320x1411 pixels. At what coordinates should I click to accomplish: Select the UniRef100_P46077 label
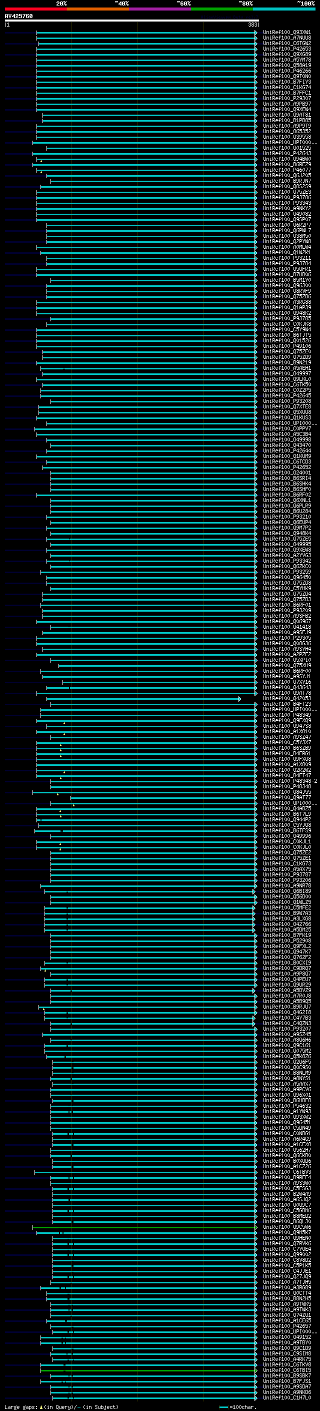coord(286,170)
